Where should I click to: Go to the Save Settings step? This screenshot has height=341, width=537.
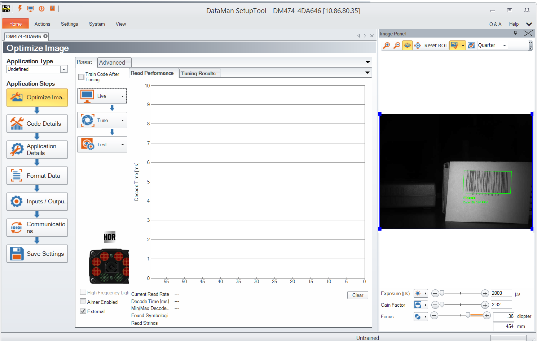[x=37, y=254]
